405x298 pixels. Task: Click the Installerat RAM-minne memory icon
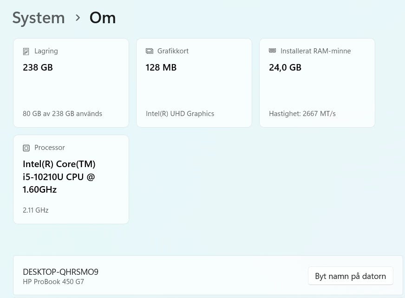[272, 51]
